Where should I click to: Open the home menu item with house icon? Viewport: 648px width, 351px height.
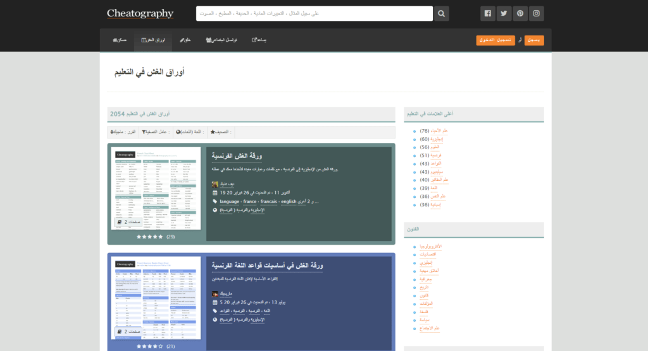point(120,40)
